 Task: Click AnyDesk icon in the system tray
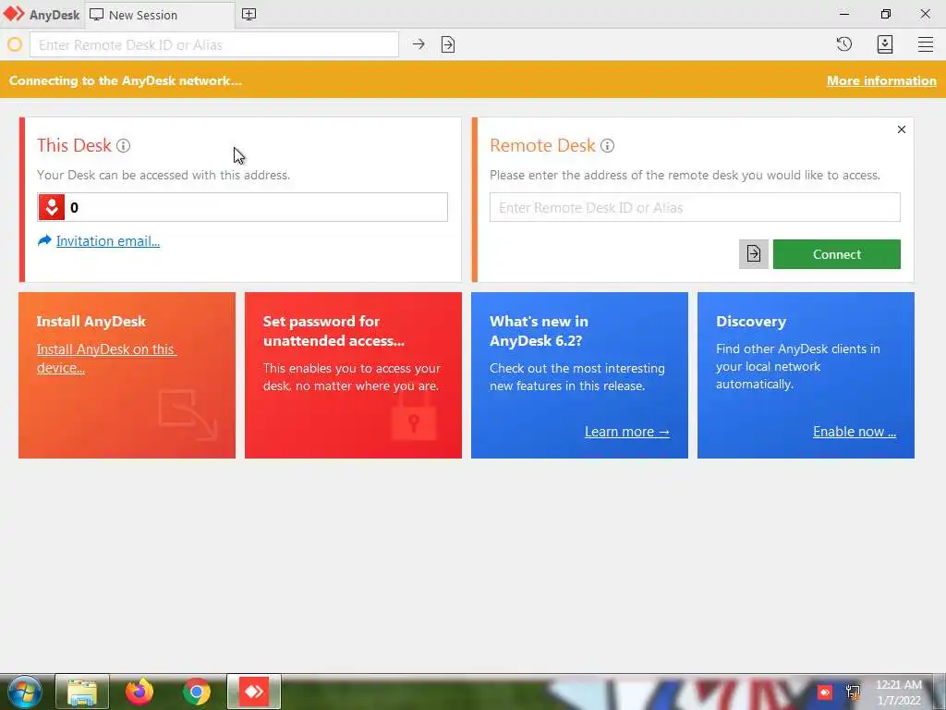click(x=824, y=692)
